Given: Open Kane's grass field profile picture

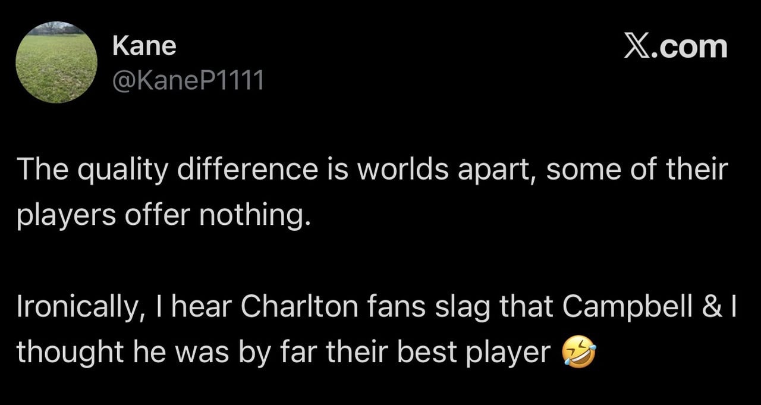Looking at the screenshot, I should coord(56,62).
